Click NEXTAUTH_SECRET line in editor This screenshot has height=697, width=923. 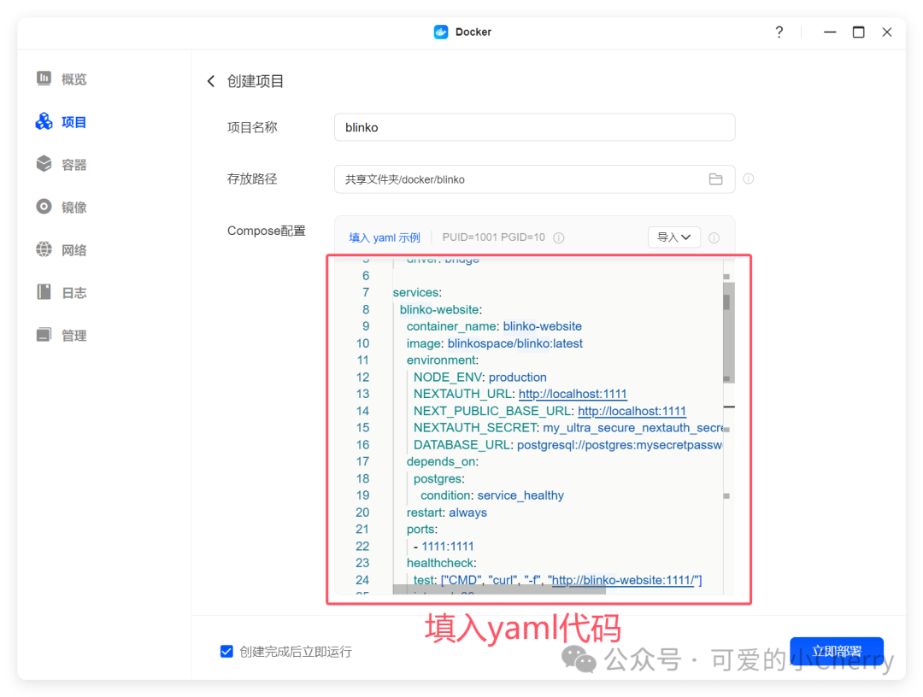(x=568, y=428)
